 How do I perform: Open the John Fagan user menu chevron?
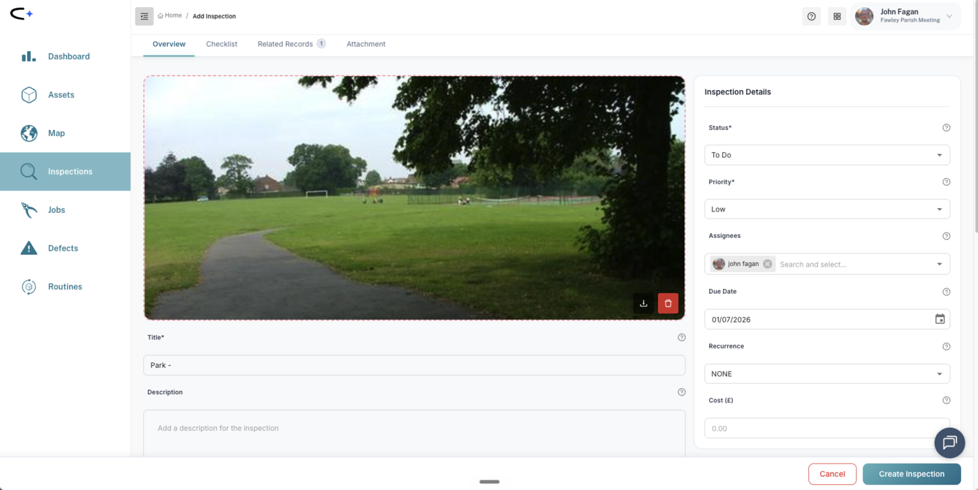949,16
